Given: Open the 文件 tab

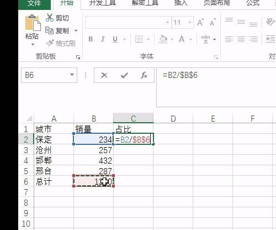Looking at the screenshot, I should click(34, 3).
